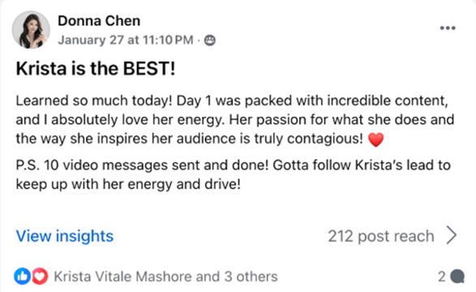Select the 212 post reach label

(x=381, y=236)
